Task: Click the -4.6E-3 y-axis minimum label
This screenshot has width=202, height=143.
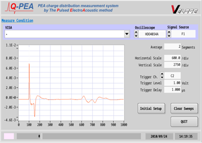Action: coord(10,120)
